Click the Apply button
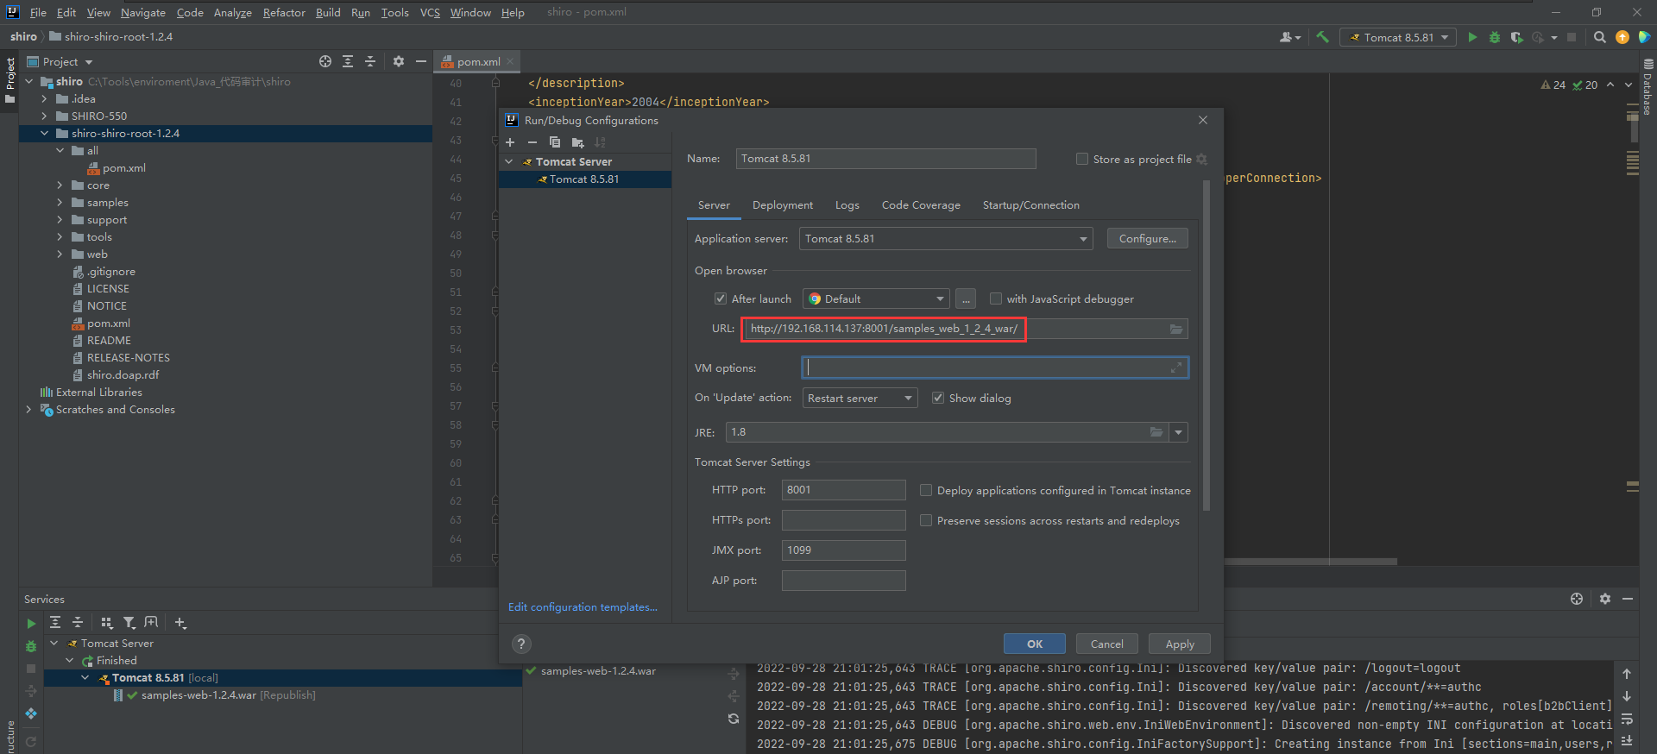This screenshot has width=1657, height=754. [1180, 644]
